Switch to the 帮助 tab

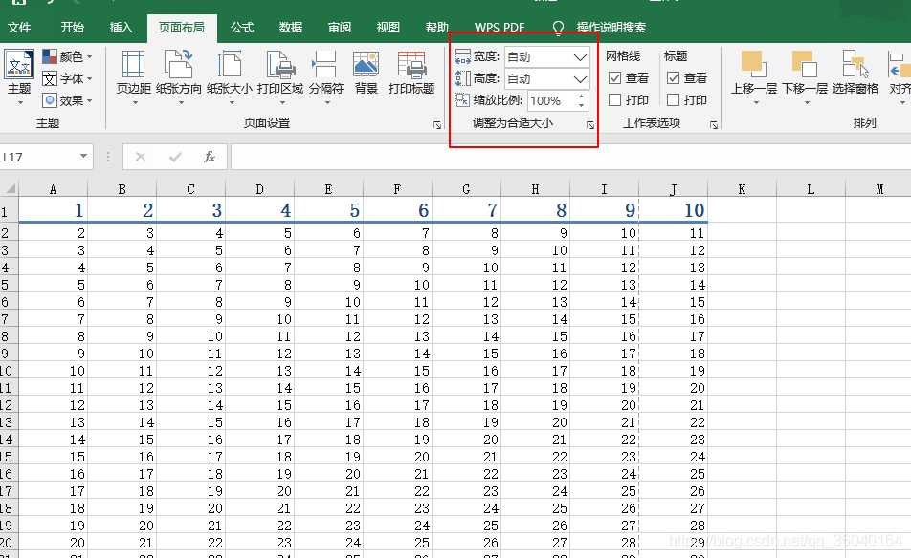tap(437, 28)
